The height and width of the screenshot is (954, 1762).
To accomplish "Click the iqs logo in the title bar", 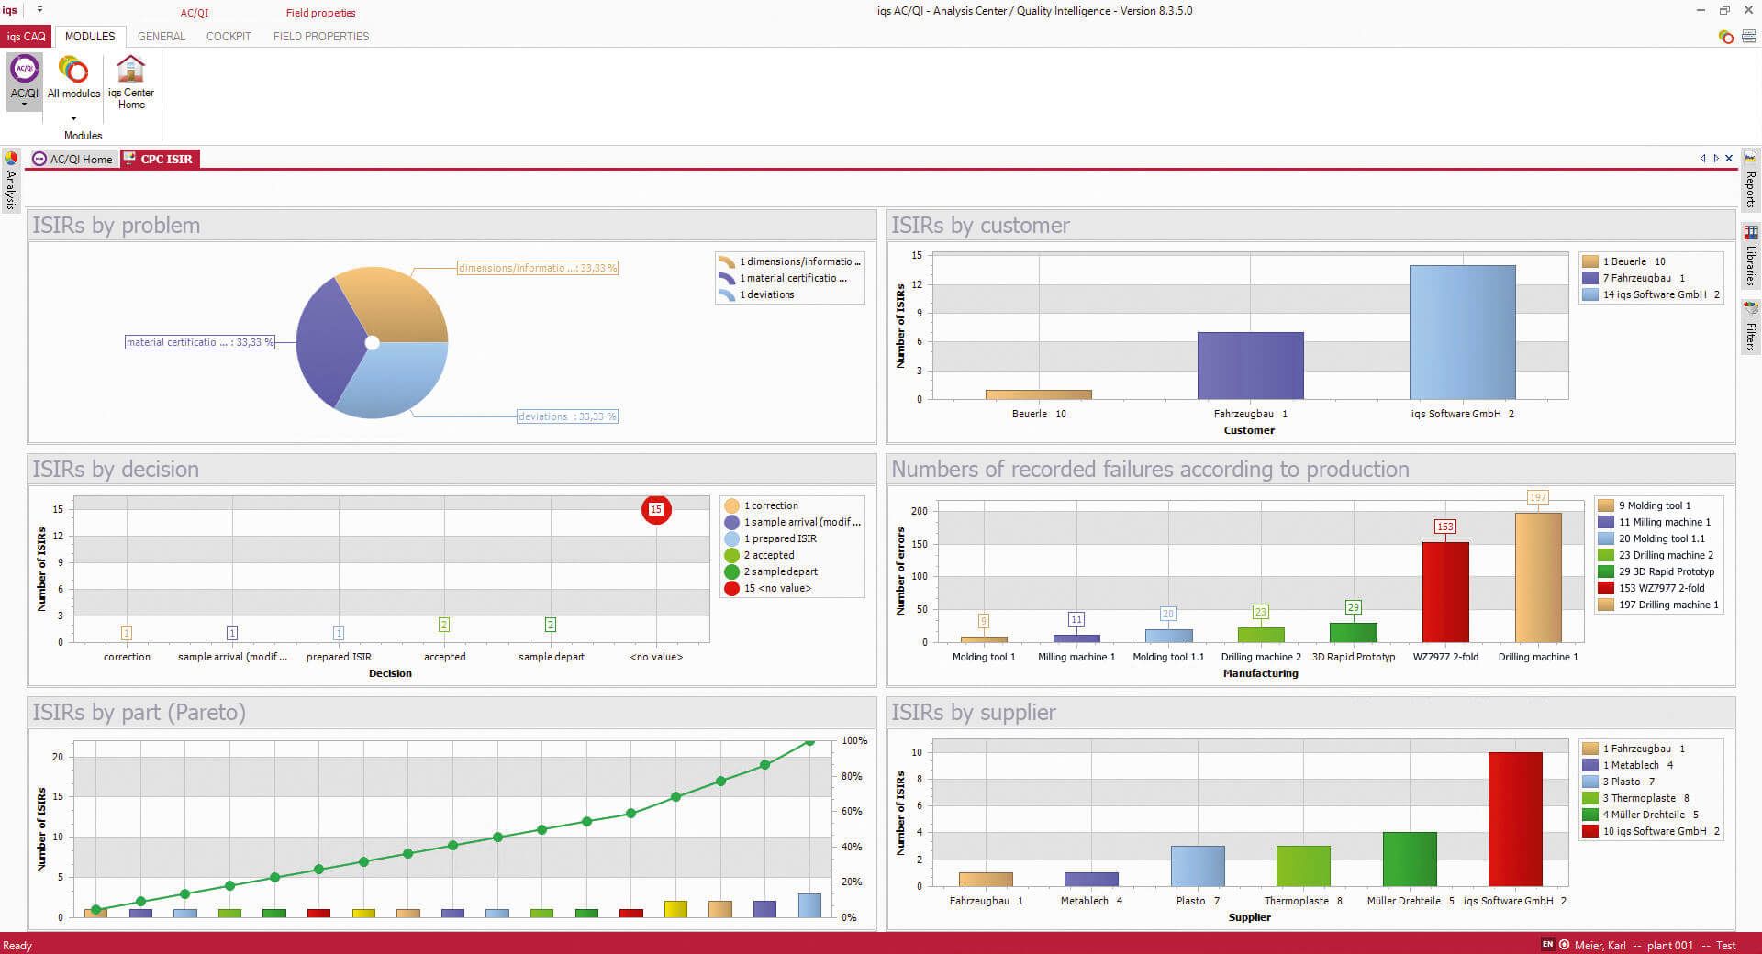I will pos(11,10).
